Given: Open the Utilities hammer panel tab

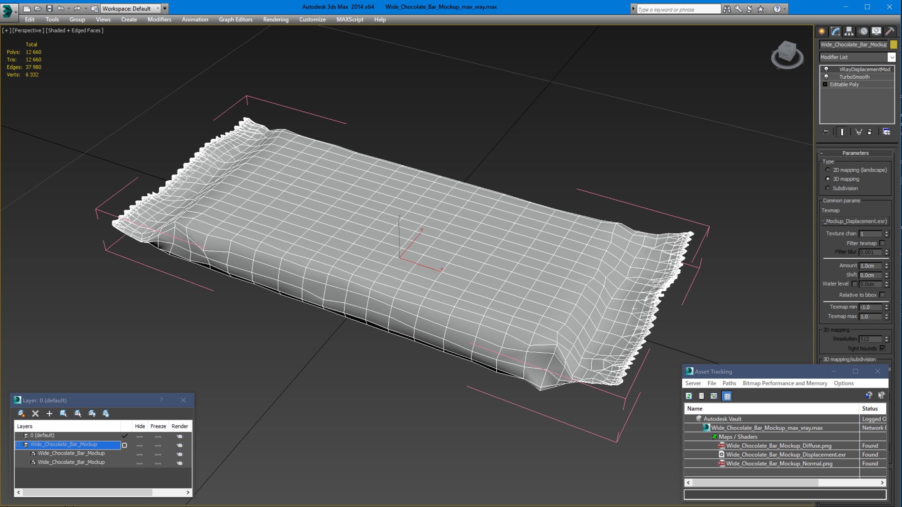Looking at the screenshot, I should pyautogui.click(x=890, y=32).
